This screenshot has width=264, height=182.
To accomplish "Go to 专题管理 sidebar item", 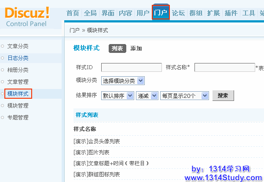I will coord(18,117).
